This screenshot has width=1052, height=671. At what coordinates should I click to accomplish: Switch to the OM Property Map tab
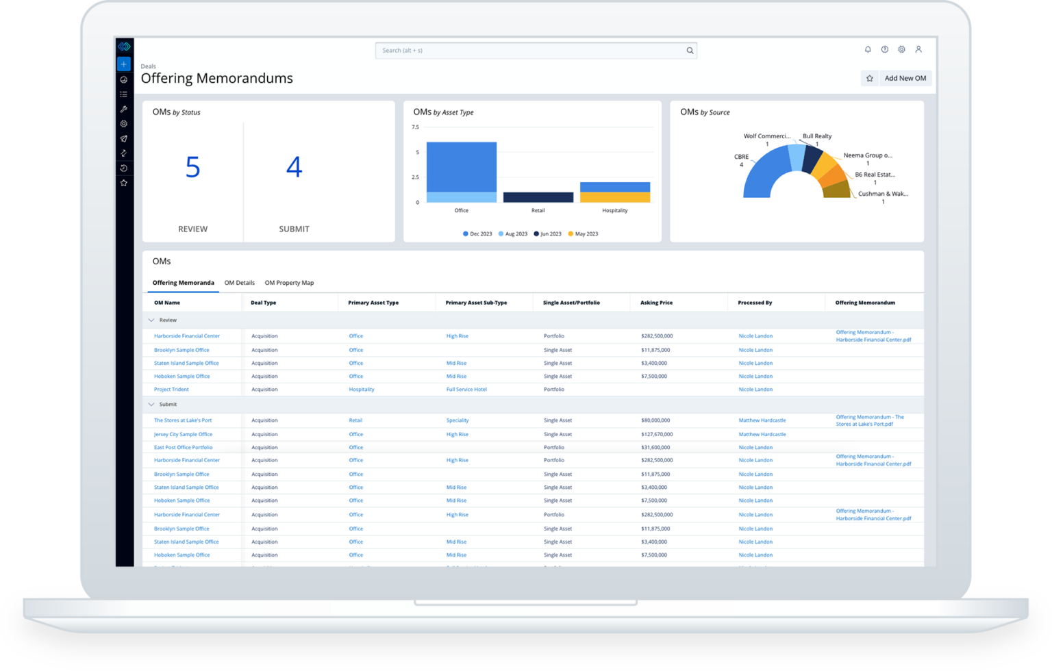289,283
